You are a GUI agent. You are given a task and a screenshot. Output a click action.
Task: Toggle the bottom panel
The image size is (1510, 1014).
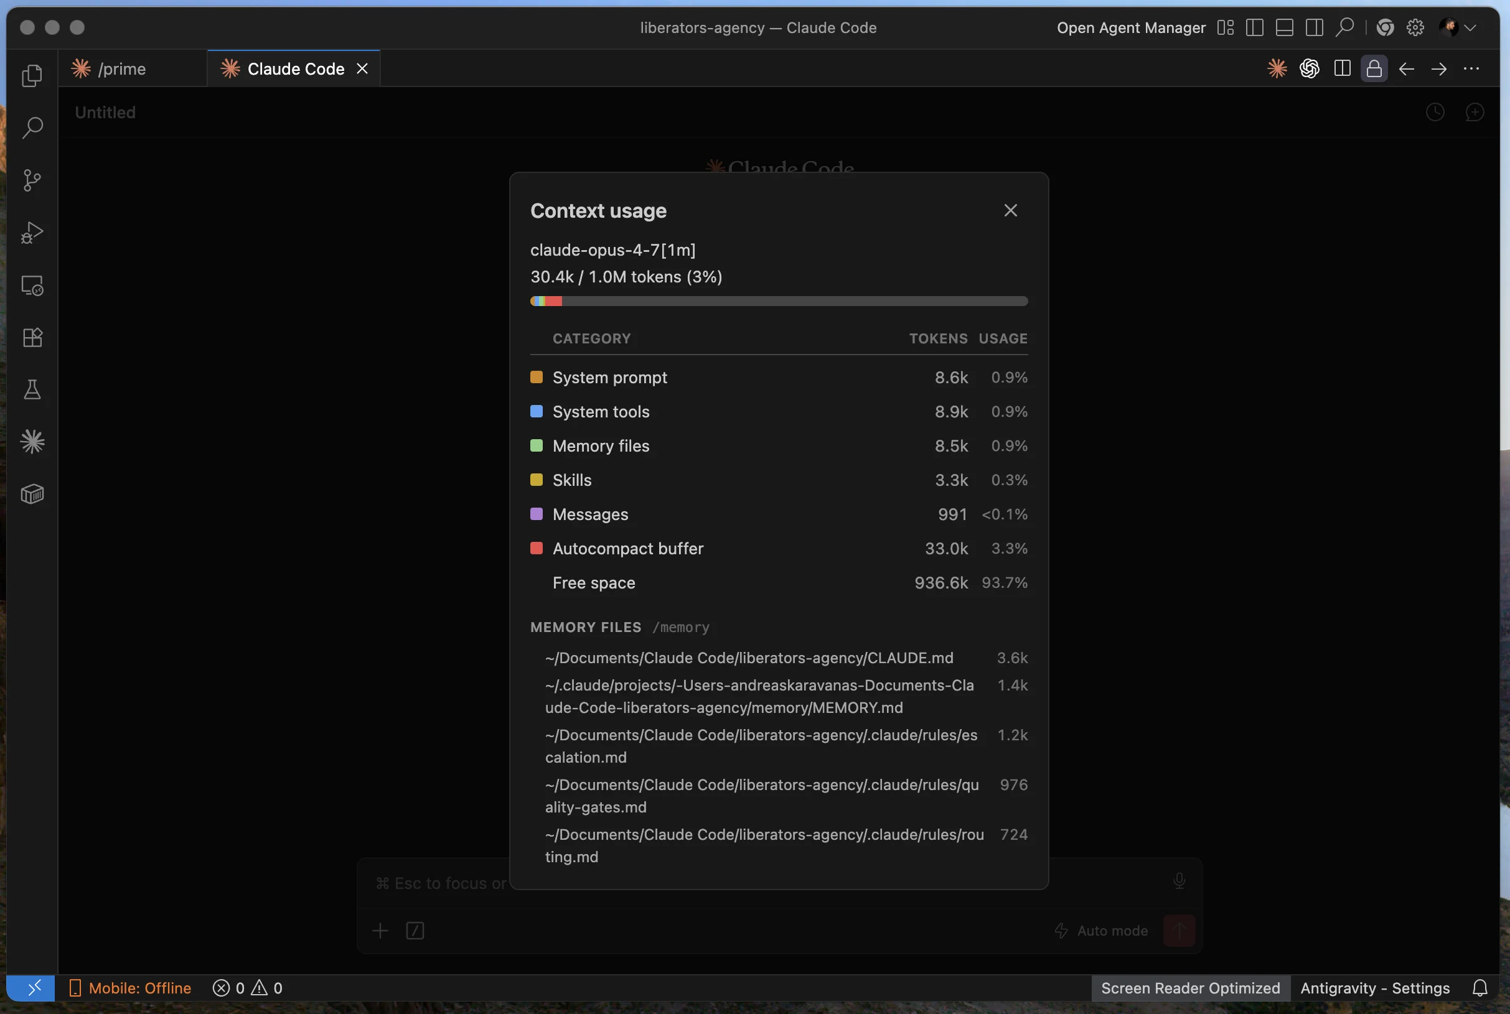[x=1284, y=28]
